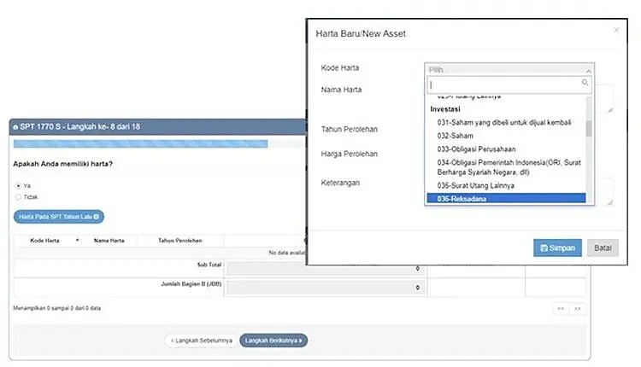The image size is (641, 367).
Task: Click the Kode Harta sort arrow
Action: (77, 240)
